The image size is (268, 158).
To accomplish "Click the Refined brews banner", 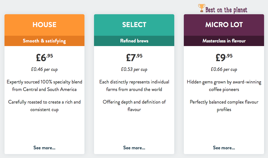I will click(x=134, y=41).
